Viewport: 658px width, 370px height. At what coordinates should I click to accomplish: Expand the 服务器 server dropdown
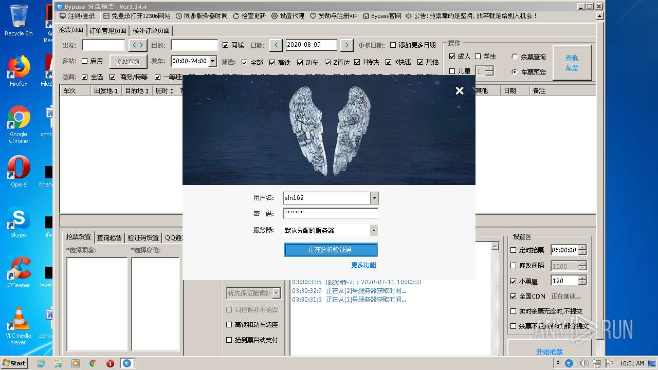pyautogui.click(x=374, y=230)
